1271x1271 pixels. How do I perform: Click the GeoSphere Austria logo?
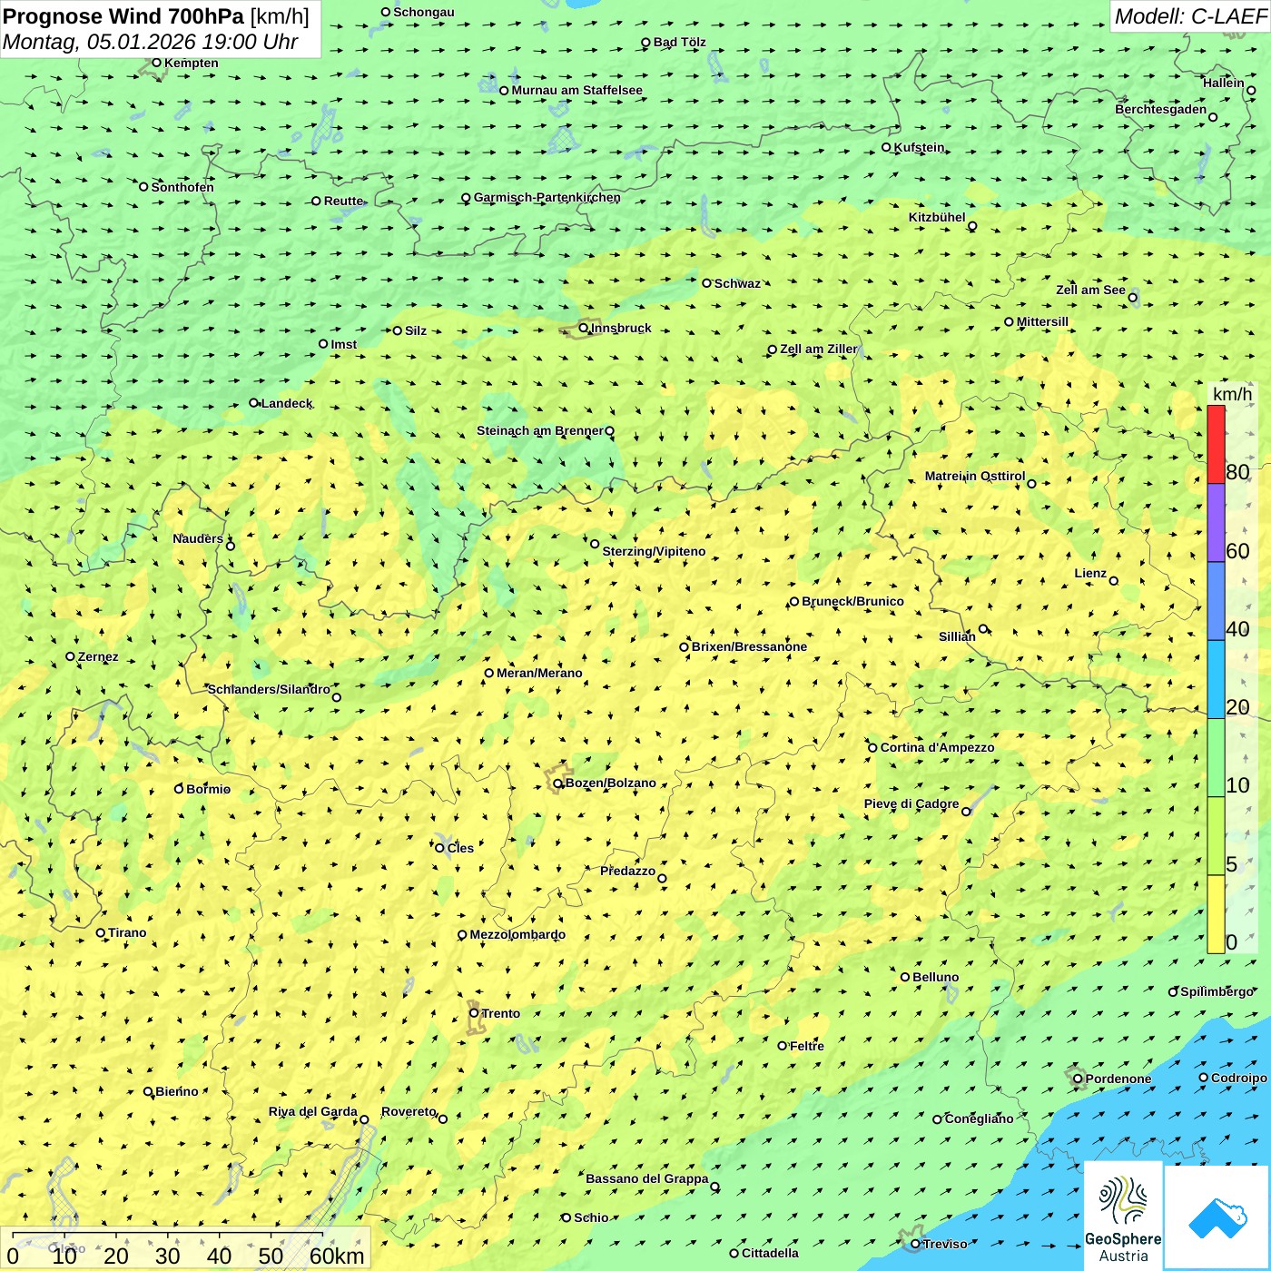(1123, 1217)
